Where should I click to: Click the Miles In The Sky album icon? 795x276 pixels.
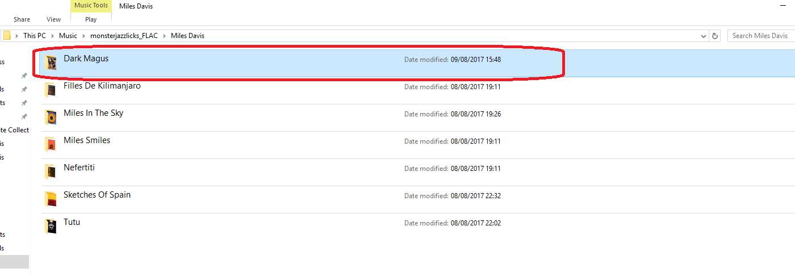51,117
